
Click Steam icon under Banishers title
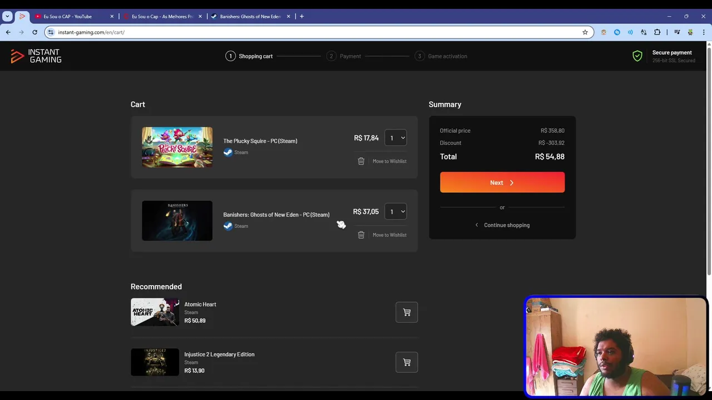[x=228, y=226]
